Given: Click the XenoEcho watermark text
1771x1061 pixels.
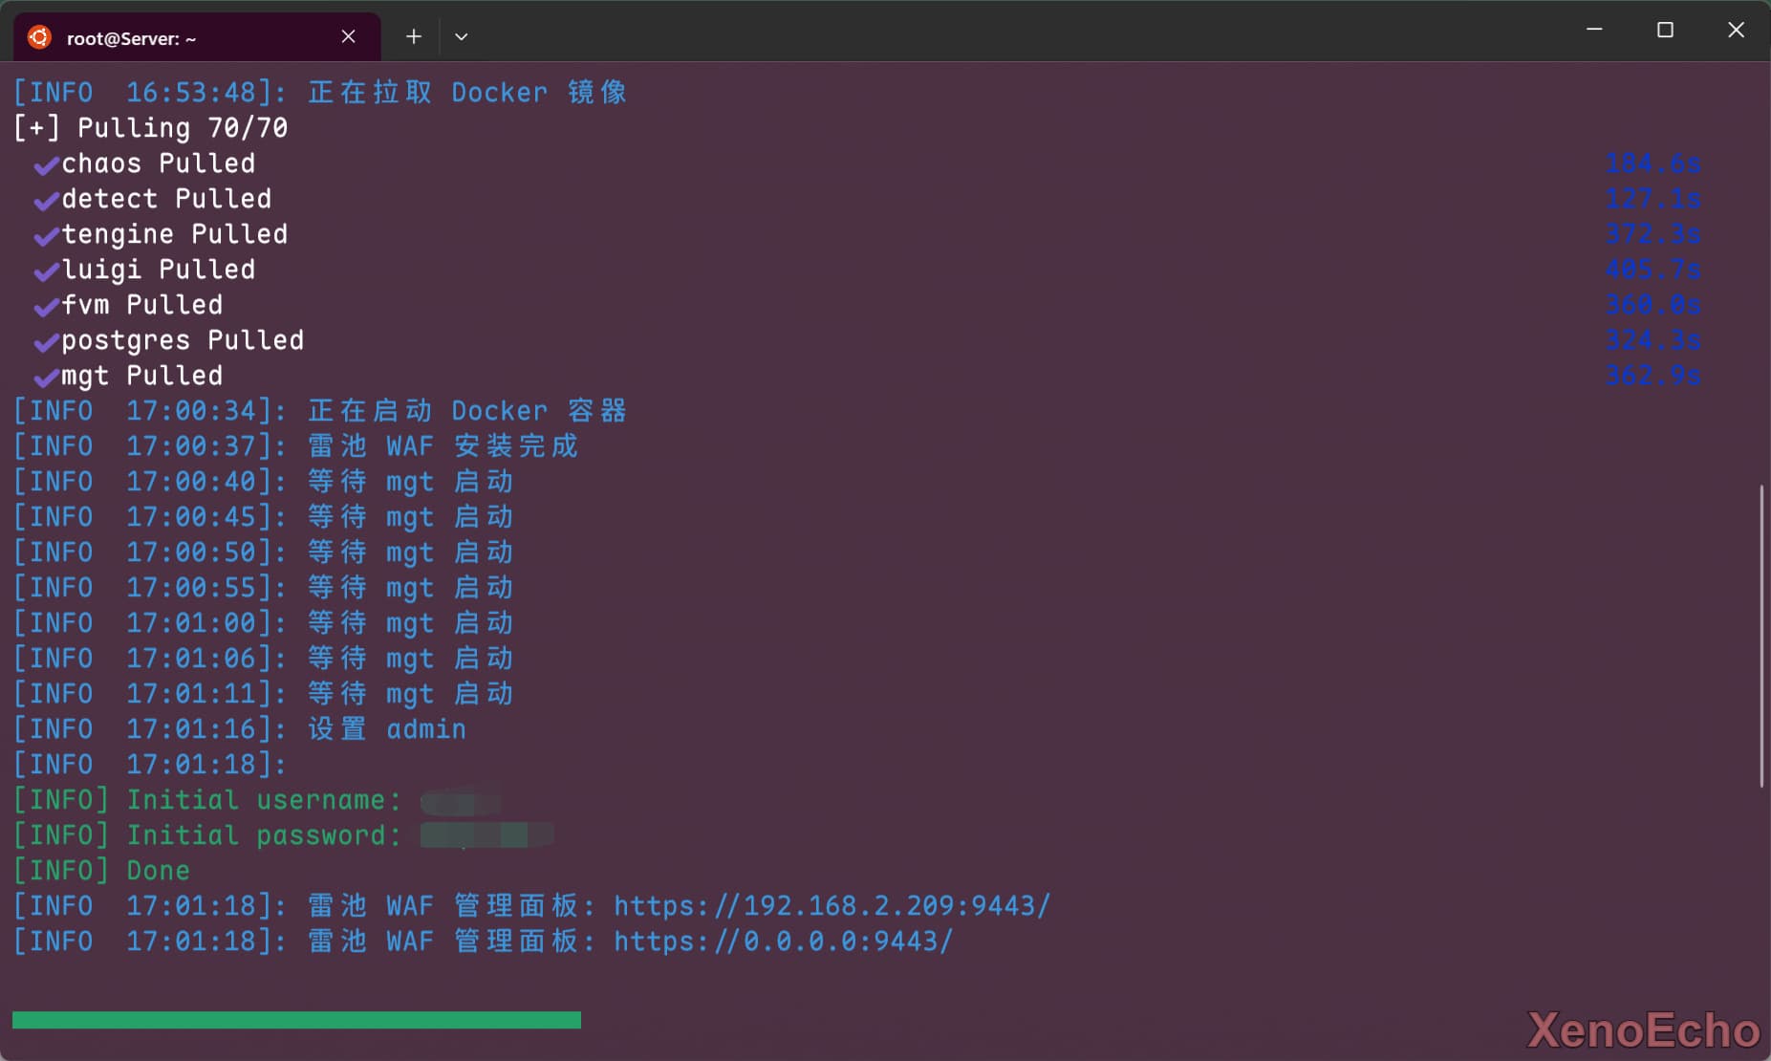Looking at the screenshot, I should (x=1642, y=1030).
